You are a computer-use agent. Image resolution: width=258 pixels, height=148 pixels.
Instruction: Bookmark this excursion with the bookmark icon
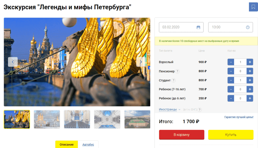click(x=253, y=7)
